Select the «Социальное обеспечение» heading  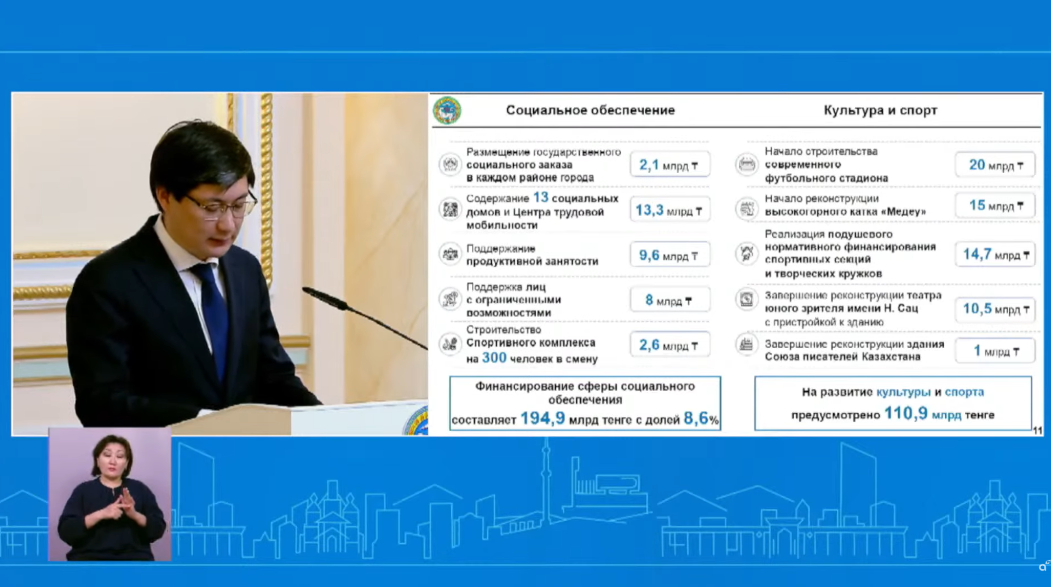coord(590,111)
